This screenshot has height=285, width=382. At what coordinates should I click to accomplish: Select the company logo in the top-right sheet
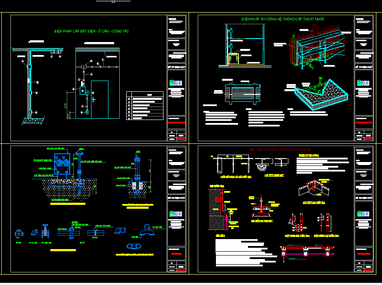[363, 82]
